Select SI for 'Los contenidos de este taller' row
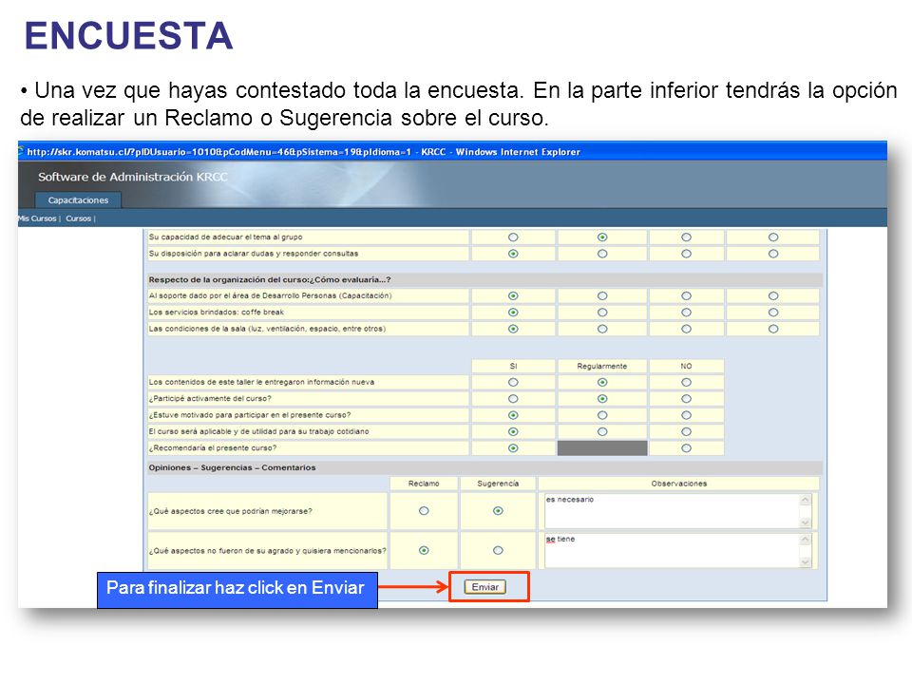The height and width of the screenshot is (684, 912). click(513, 382)
